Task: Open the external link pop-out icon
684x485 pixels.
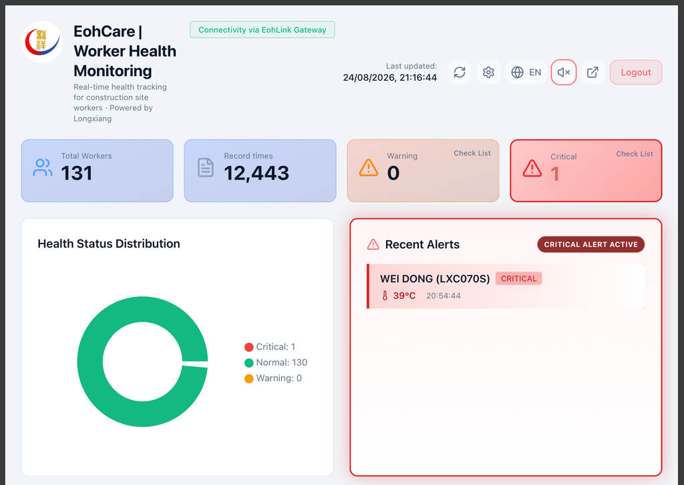Action: point(592,72)
